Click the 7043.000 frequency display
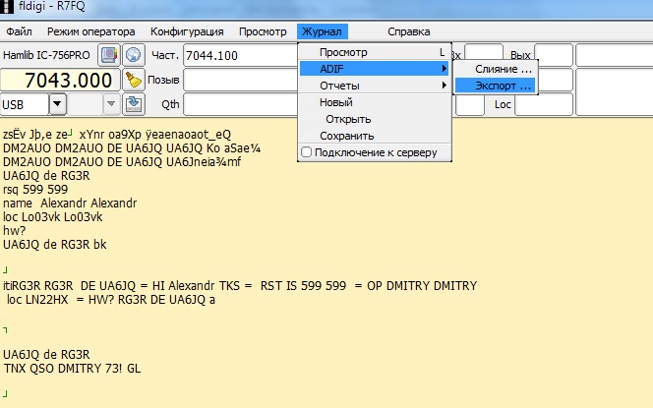The image size is (653, 408). (x=61, y=80)
